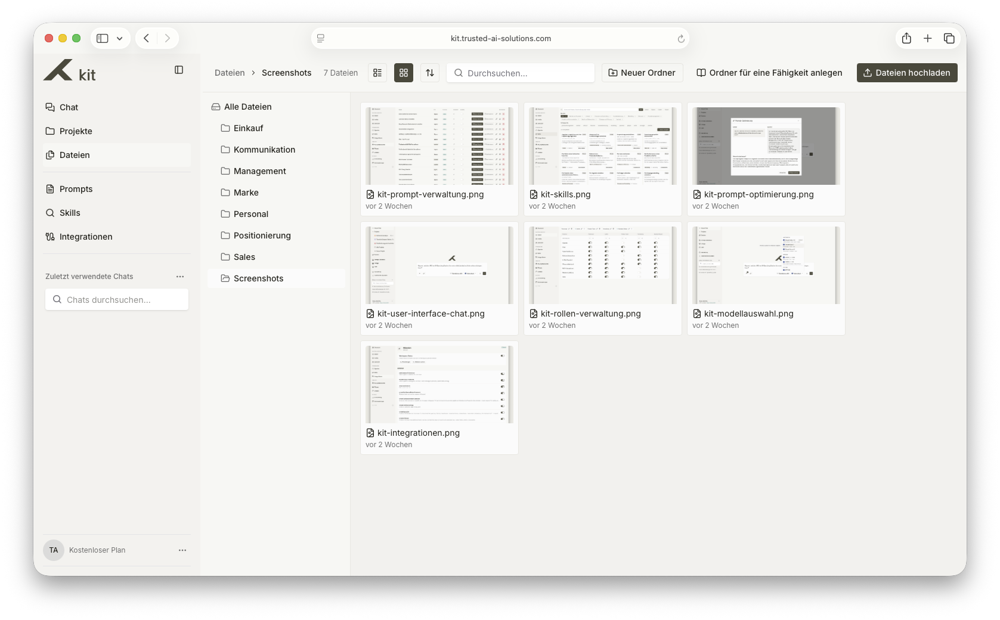Select the grid view icon
The height and width of the screenshot is (620, 1000).
coord(404,73)
